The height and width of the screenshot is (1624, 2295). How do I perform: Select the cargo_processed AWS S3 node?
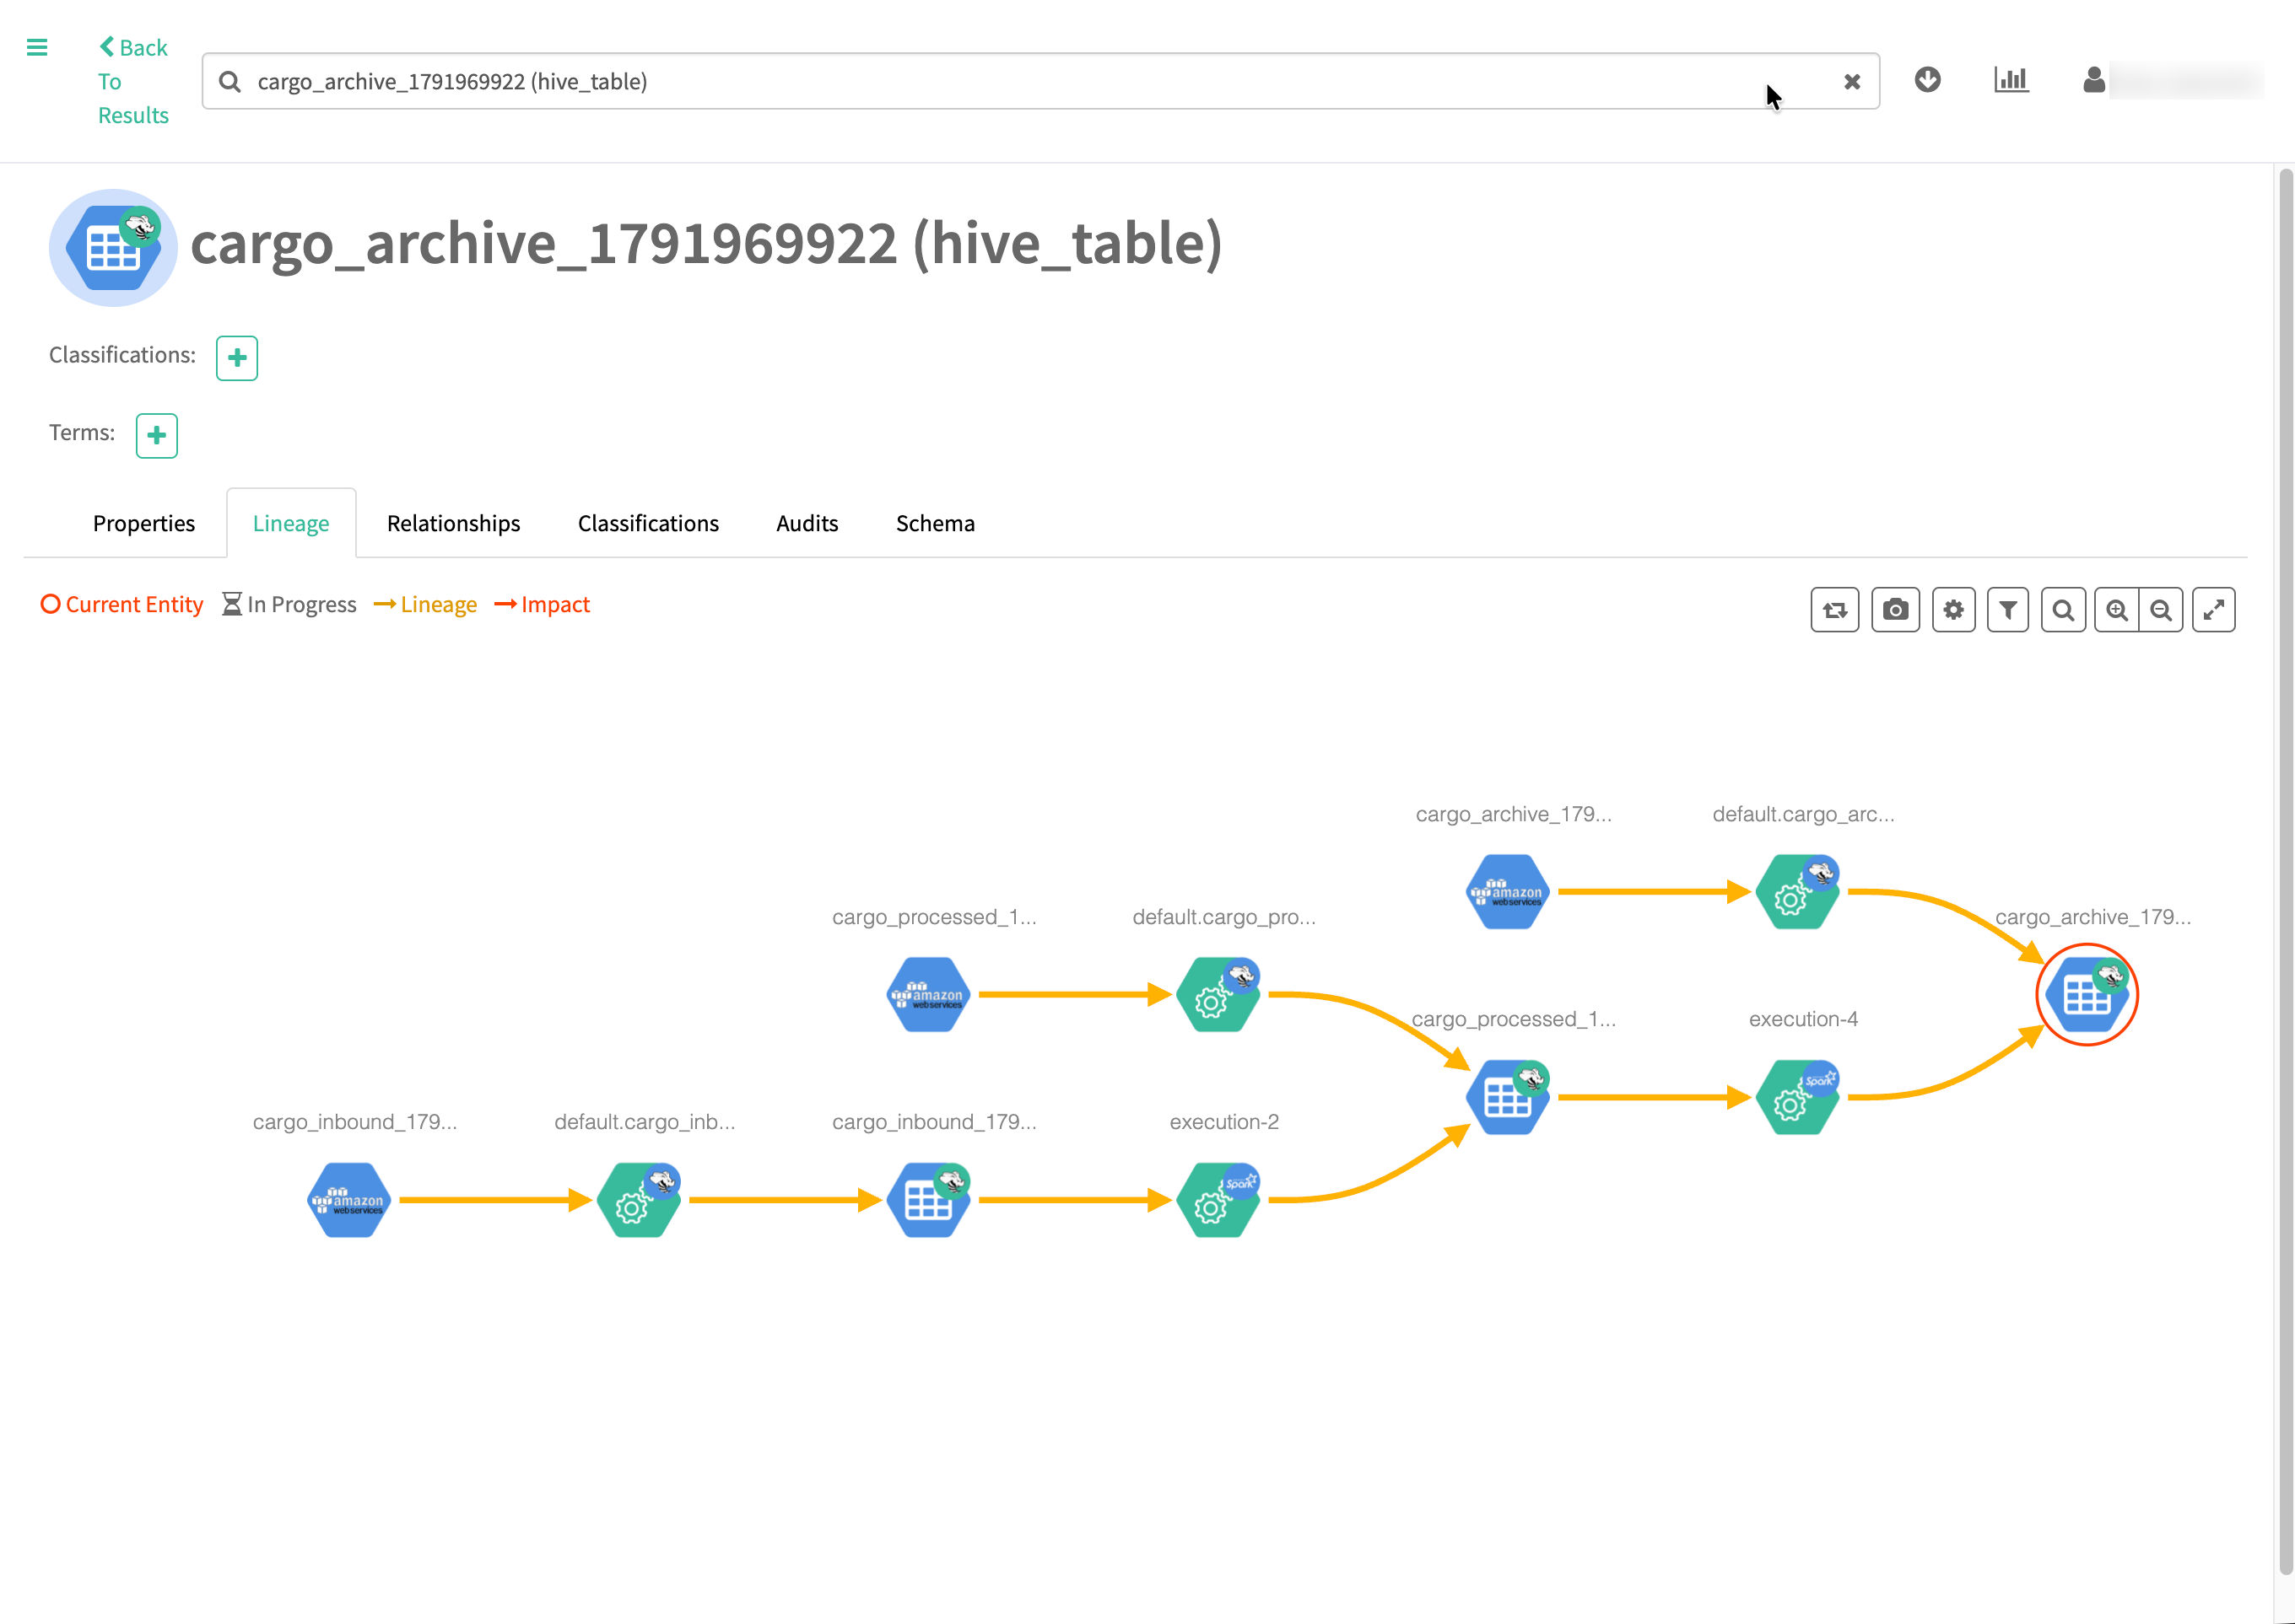pyautogui.click(x=928, y=995)
